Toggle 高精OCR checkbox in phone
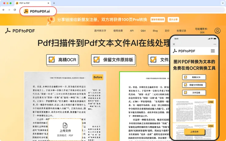226x141 pixels. click(185, 77)
